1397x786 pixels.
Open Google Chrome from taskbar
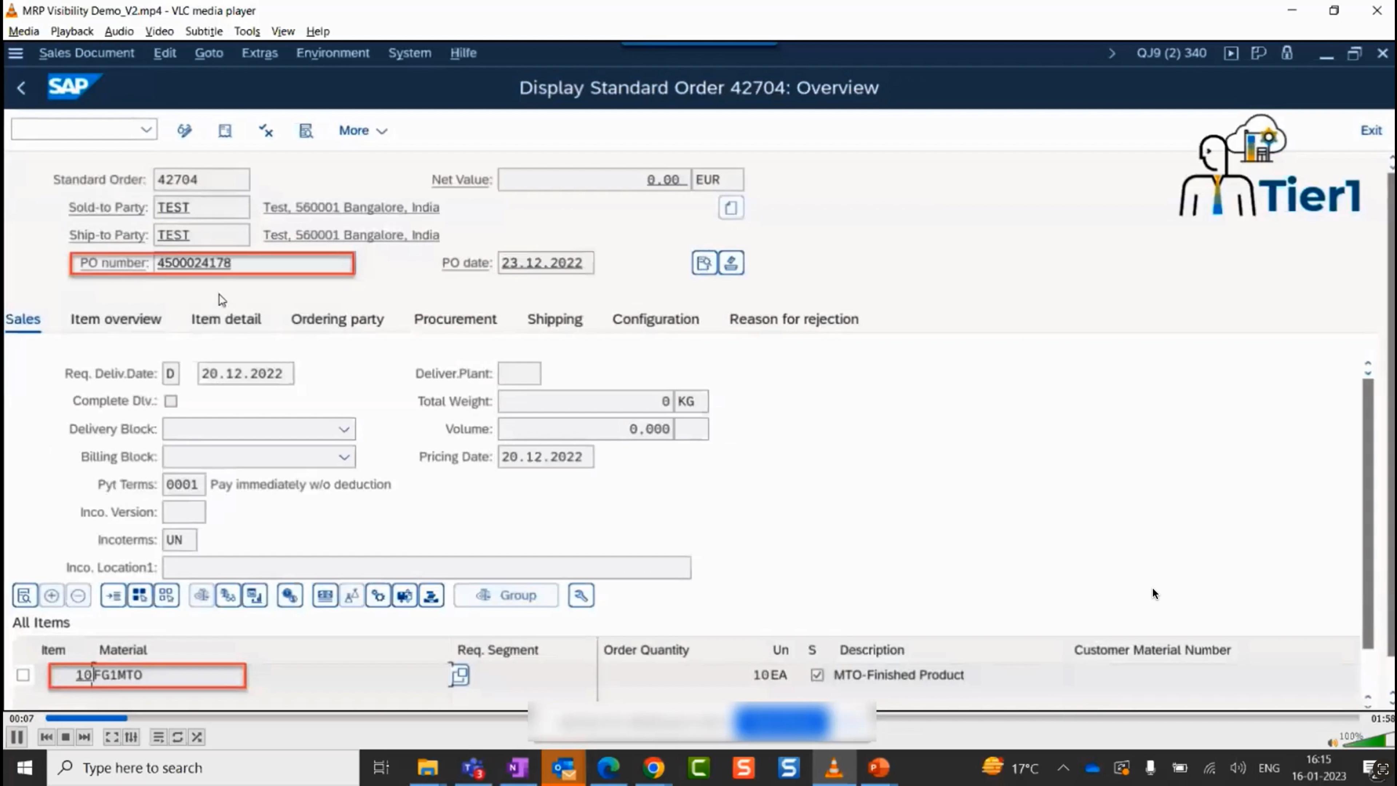pos(653,767)
